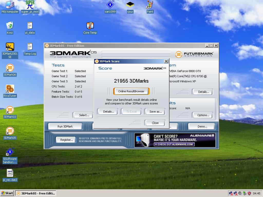Screen dimensions: 263x197
Task: Click the Options... button
Action: pyautogui.click(x=203, y=115)
